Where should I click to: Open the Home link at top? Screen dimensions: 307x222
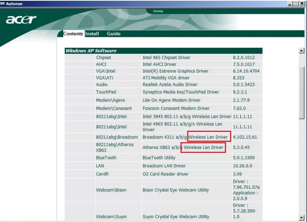pos(158,11)
